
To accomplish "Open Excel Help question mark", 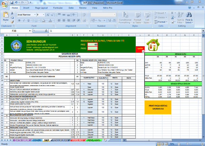I will coord(190,7).
